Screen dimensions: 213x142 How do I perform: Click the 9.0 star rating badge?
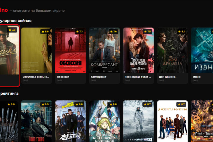(x=11, y=104)
